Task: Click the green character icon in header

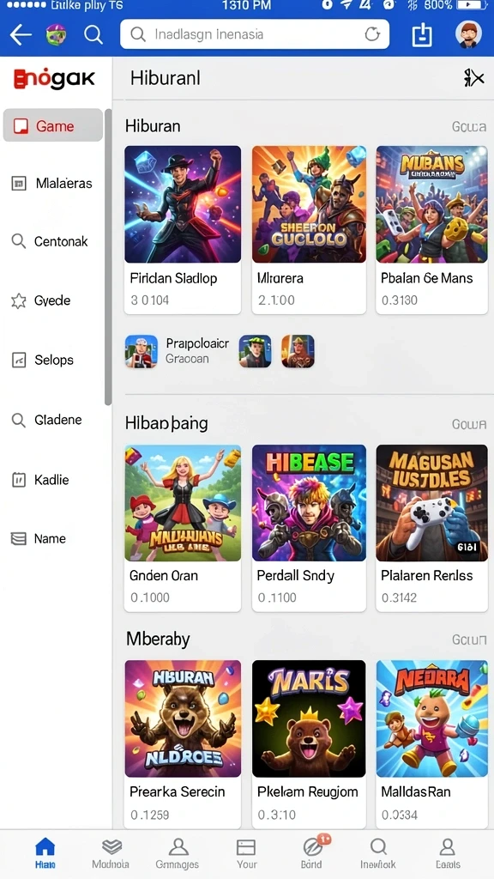Action: (56, 34)
